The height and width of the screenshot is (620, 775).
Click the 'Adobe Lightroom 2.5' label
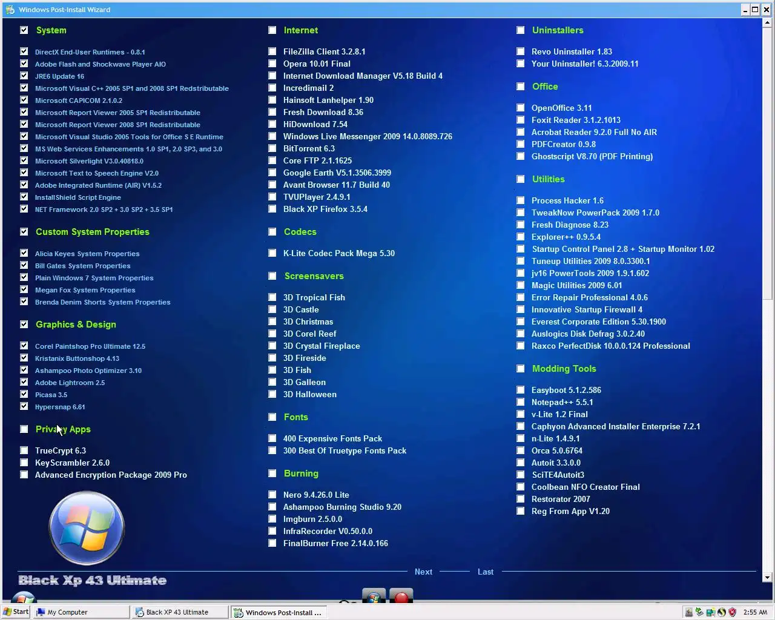click(70, 383)
